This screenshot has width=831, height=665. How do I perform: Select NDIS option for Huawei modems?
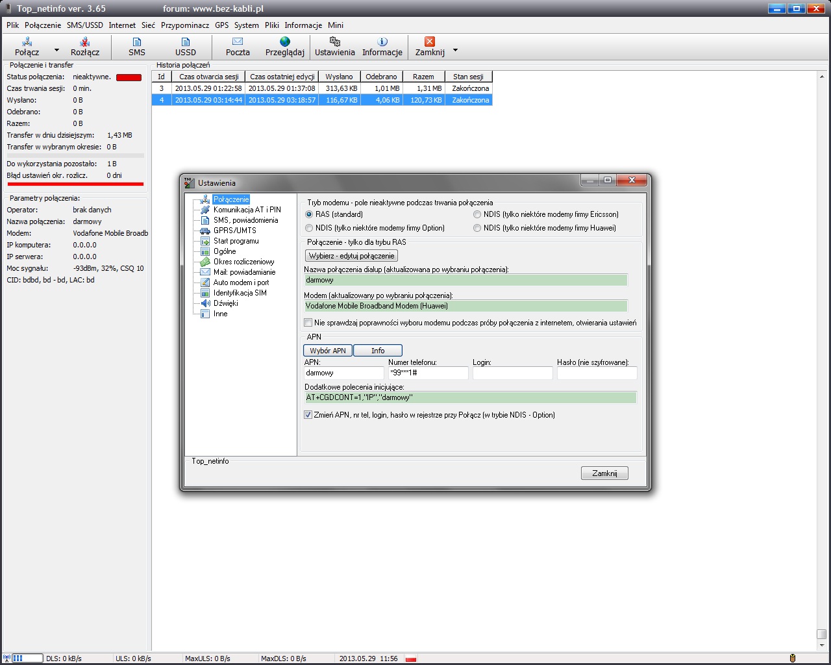point(477,228)
